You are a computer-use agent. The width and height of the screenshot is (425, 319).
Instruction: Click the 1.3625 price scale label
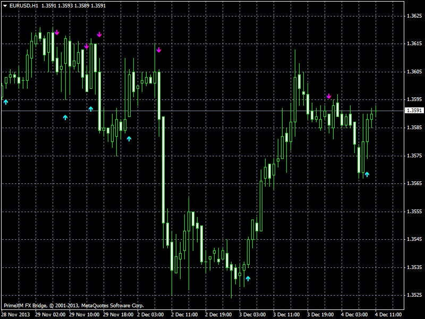[414, 15]
